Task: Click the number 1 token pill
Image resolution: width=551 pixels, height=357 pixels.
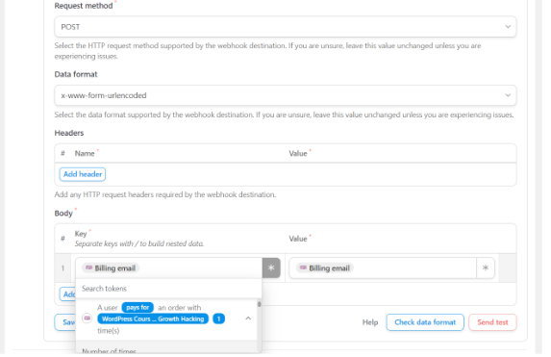Action: pos(218,319)
